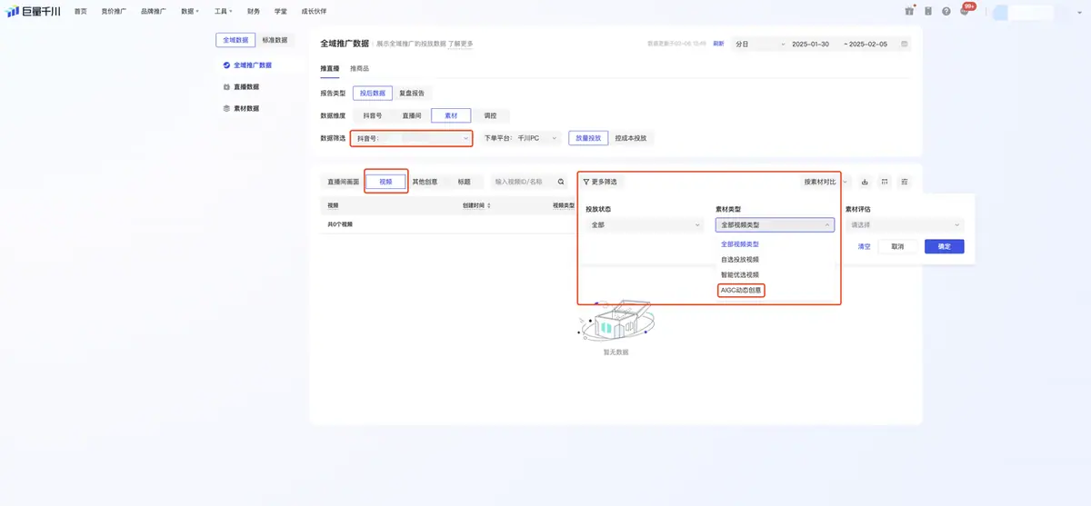Image resolution: width=1091 pixels, height=506 pixels.
Task: Click the 更多筛选 button
Action: point(600,182)
